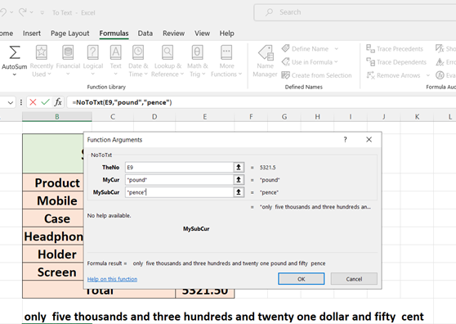Expand the AutoSum dropdown arrow
This screenshot has width=456, height=324.
click(15, 74)
